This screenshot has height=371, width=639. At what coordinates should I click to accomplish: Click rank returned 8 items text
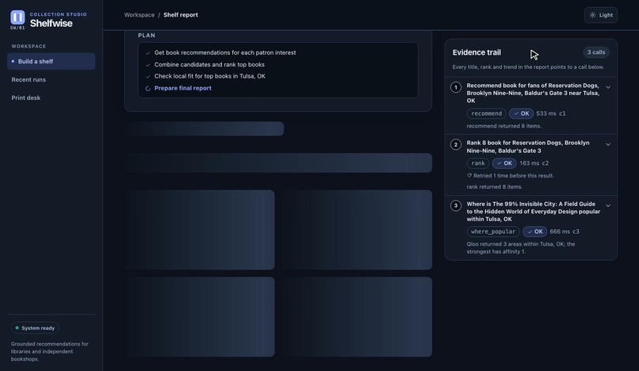point(495,187)
